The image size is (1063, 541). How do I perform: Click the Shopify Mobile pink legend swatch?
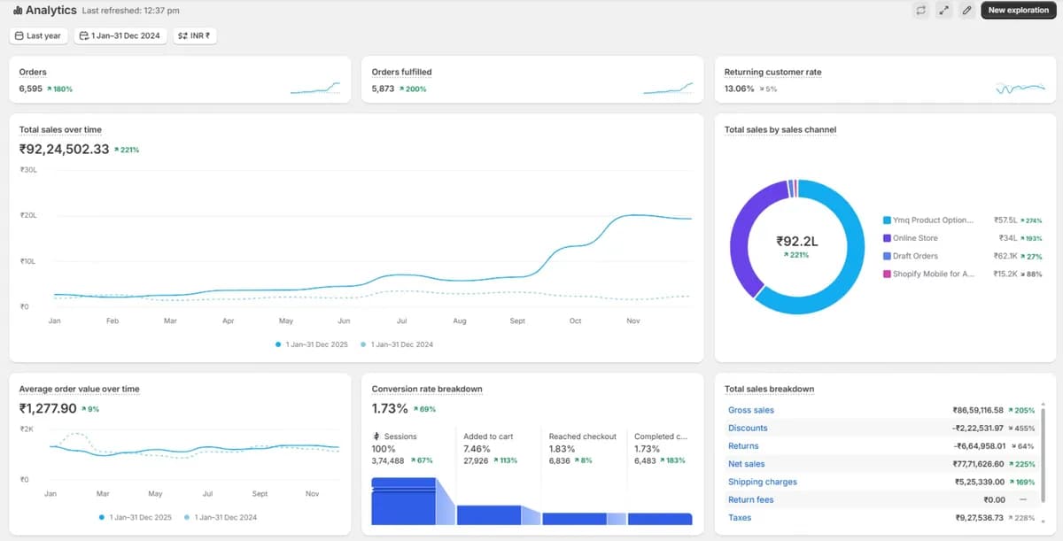click(x=887, y=274)
